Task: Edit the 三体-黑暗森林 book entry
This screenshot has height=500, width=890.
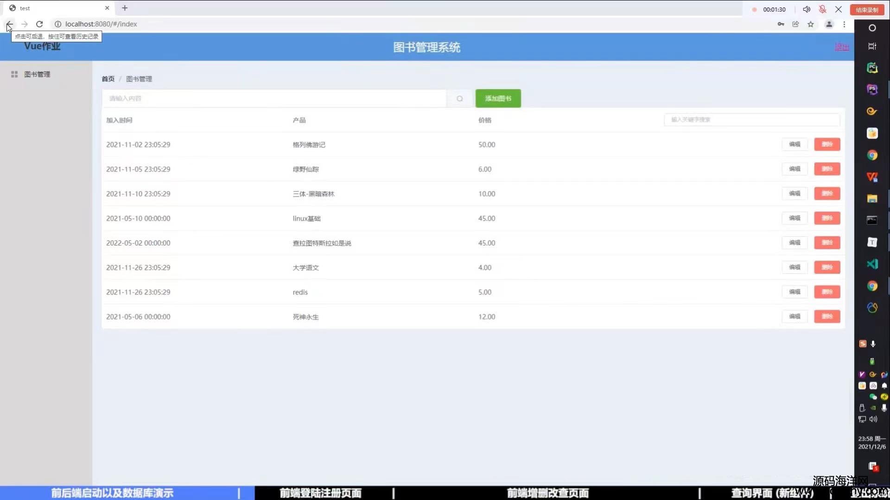Action: (x=795, y=193)
